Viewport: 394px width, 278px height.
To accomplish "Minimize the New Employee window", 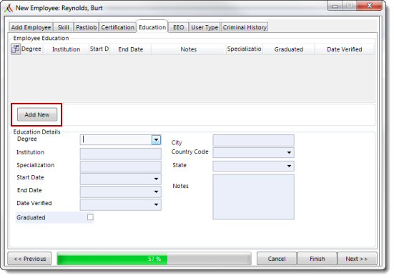I will click(335, 6).
